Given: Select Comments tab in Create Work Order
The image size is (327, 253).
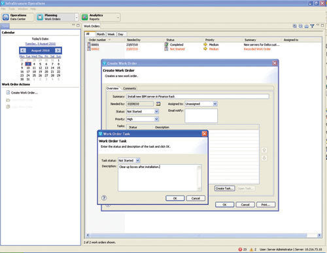Looking at the screenshot, I should pos(129,88).
